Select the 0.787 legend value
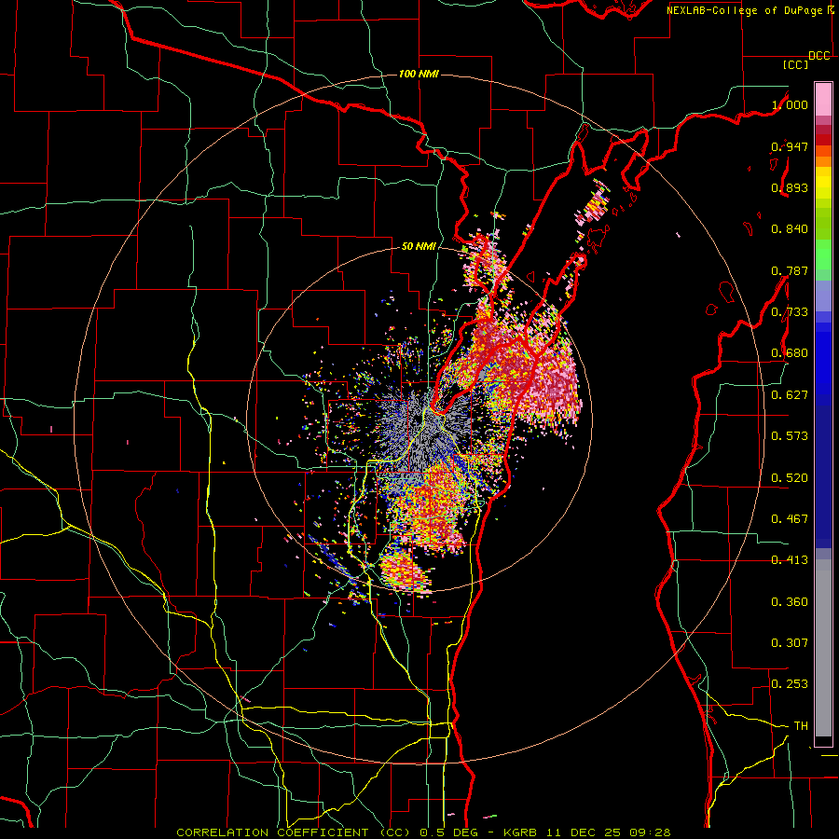The height and width of the screenshot is (839, 839). [790, 270]
